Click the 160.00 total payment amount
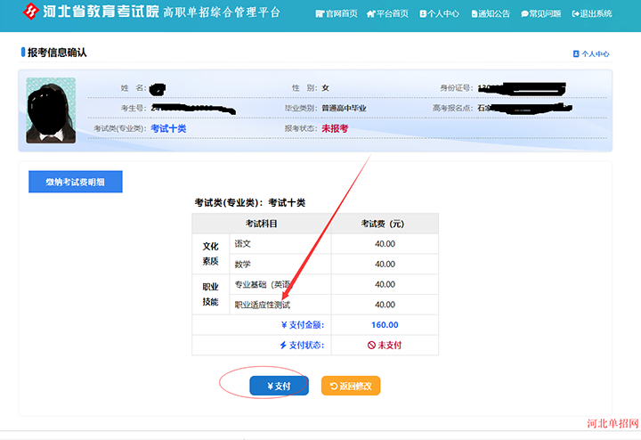The width and height of the screenshot is (641, 440). coord(385,325)
